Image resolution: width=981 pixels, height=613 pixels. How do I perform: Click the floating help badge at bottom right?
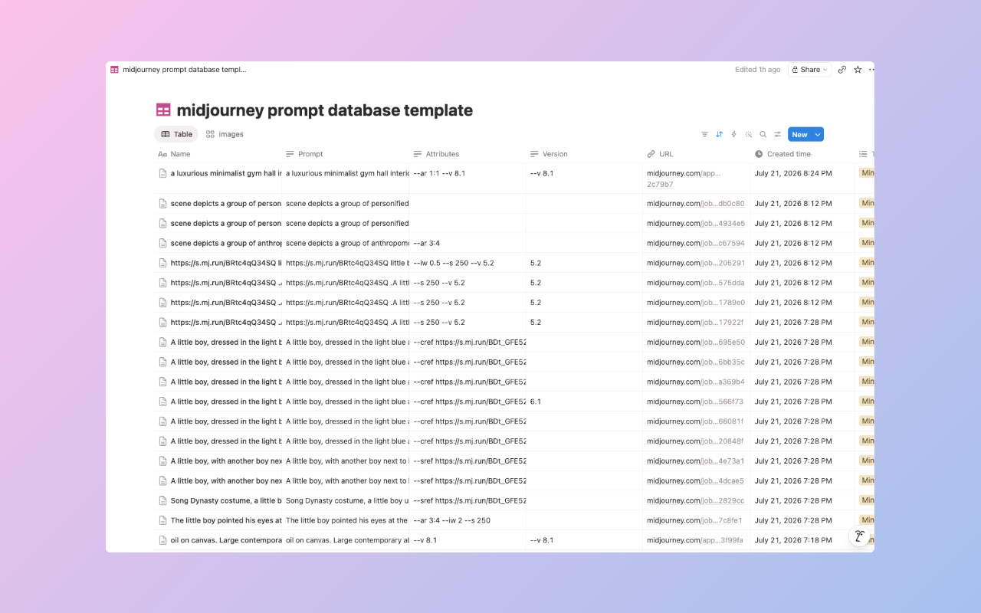(x=860, y=536)
